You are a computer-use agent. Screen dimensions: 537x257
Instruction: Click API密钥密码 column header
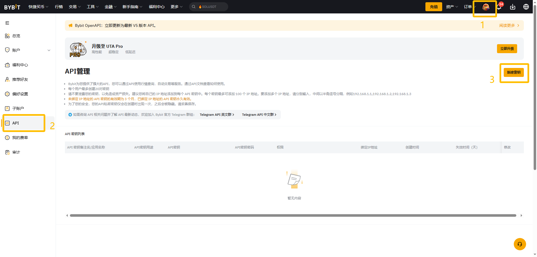(x=244, y=147)
